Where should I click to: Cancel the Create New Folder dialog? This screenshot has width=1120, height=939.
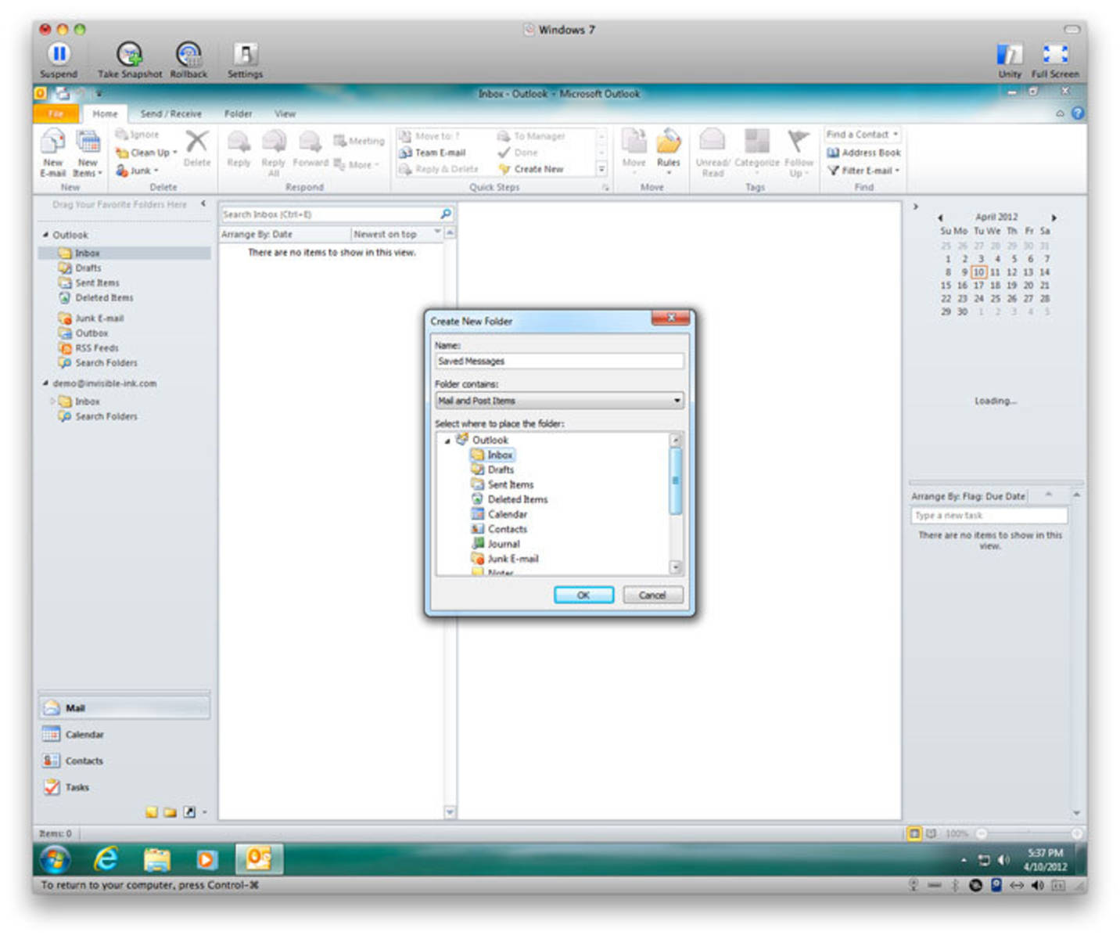pos(652,595)
